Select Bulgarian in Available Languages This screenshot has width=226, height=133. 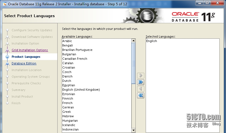[97, 54]
